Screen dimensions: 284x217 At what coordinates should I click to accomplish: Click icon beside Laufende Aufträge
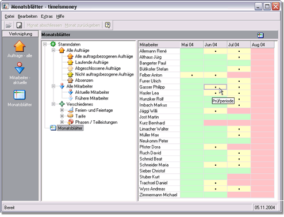pyautogui.click(x=70, y=62)
